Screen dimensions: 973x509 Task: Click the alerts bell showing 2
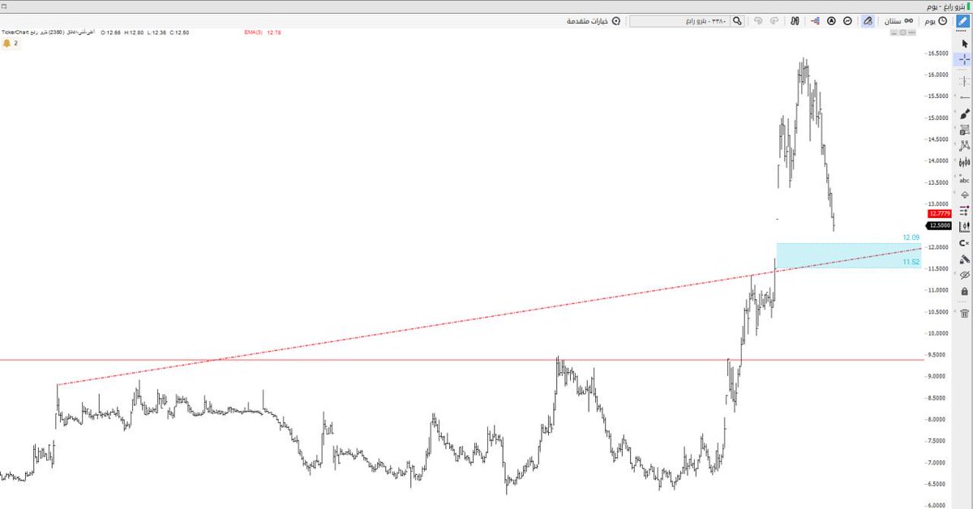[11, 43]
